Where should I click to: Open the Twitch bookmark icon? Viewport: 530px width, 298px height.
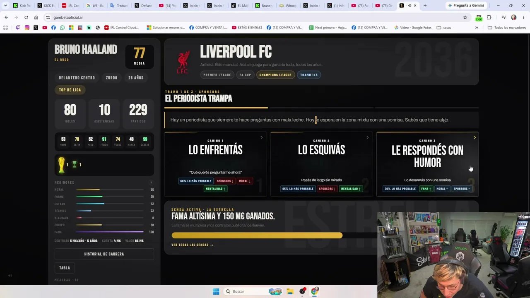[18, 28]
